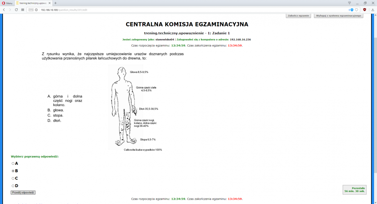377x204 pixels.
Task: Click the browser forward arrow
Action: click(10, 10)
